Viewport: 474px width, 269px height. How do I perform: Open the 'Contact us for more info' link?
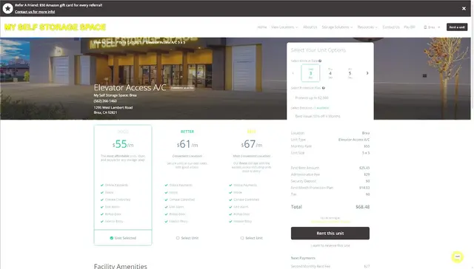[35, 12]
